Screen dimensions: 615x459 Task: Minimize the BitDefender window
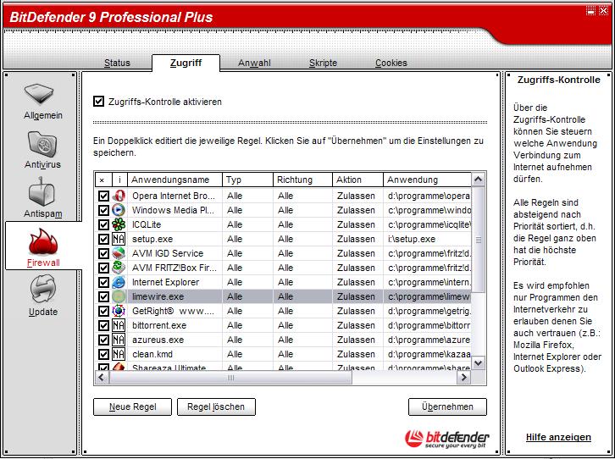[x=590, y=11]
